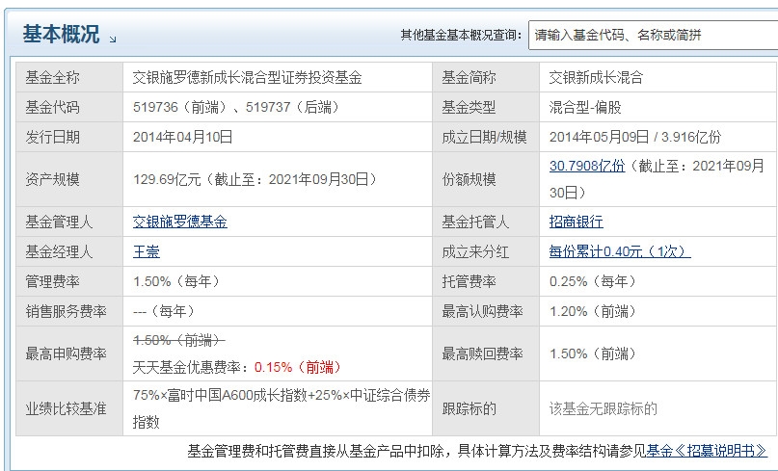
Task: View dividends via 每份累计0.40元 link
Action: click(x=620, y=251)
